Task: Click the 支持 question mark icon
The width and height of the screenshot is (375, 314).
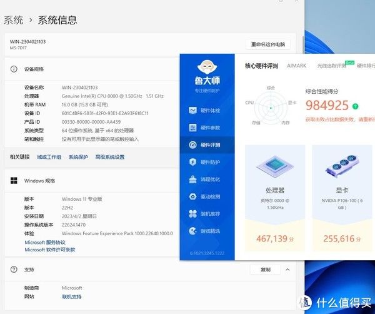Action: pos(14,270)
